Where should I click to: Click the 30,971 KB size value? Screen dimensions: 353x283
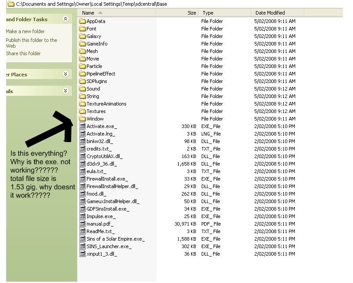tap(185, 224)
